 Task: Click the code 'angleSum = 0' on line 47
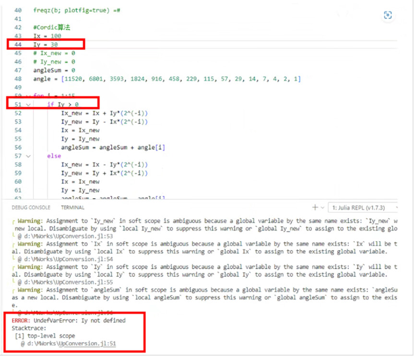[54, 70]
